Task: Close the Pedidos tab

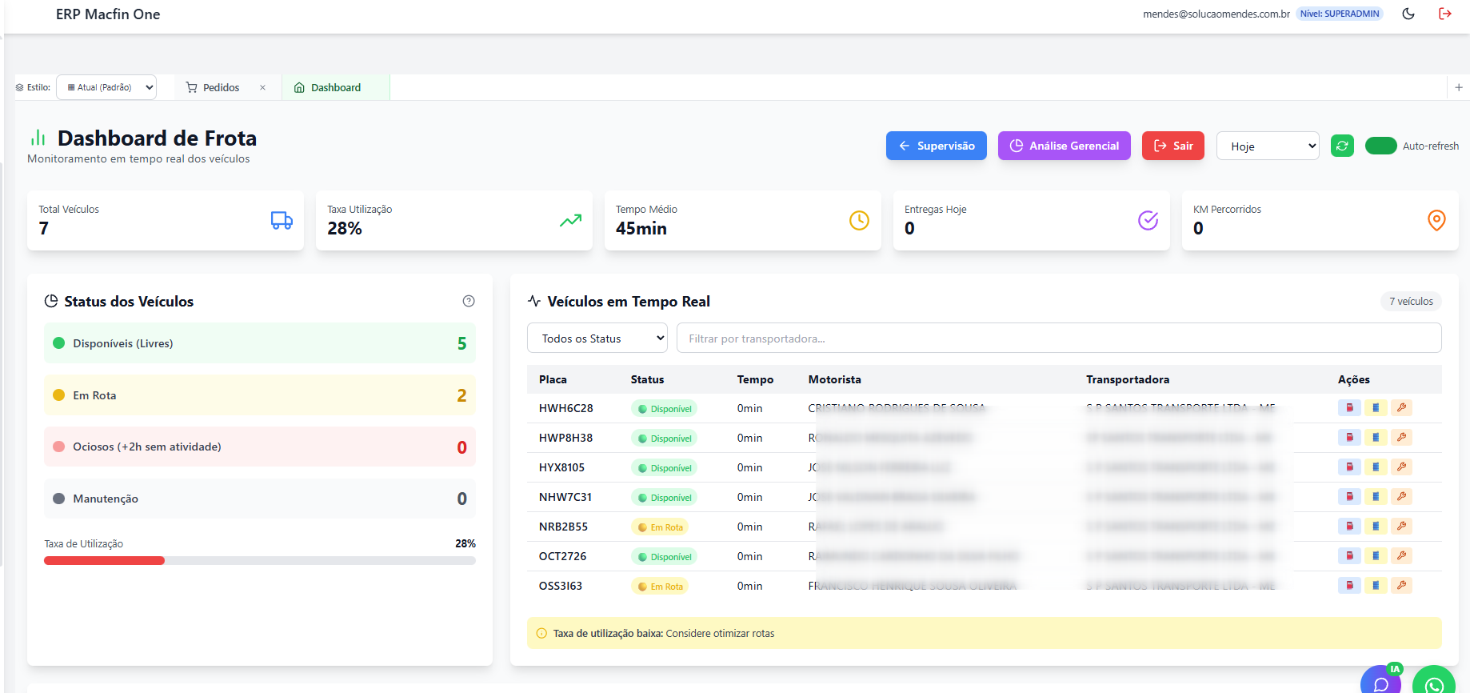Action: coord(262,87)
